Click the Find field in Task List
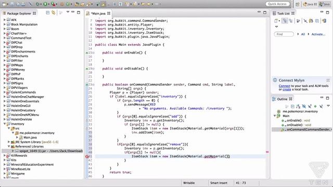 tap(284, 34)
